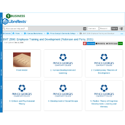Open the Libraries sidebar tab
Screen dimensions: 125x125
click(x=1, y=72)
